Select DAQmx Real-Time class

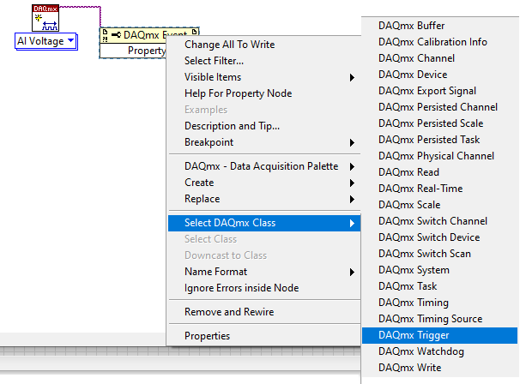coord(439,189)
